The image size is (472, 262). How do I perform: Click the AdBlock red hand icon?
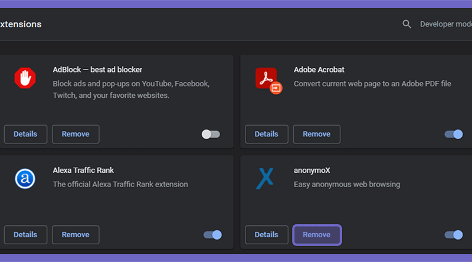[25, 78]
